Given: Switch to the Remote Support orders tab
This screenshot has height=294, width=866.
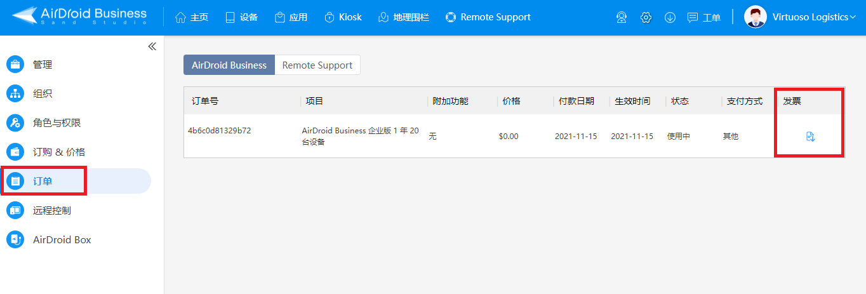Looking at the screenshot, I should (x=317, y=65).
